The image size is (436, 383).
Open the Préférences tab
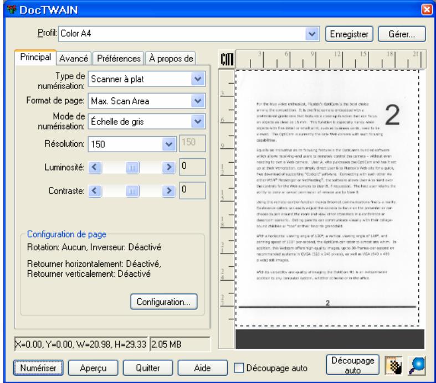pos(119,58)
